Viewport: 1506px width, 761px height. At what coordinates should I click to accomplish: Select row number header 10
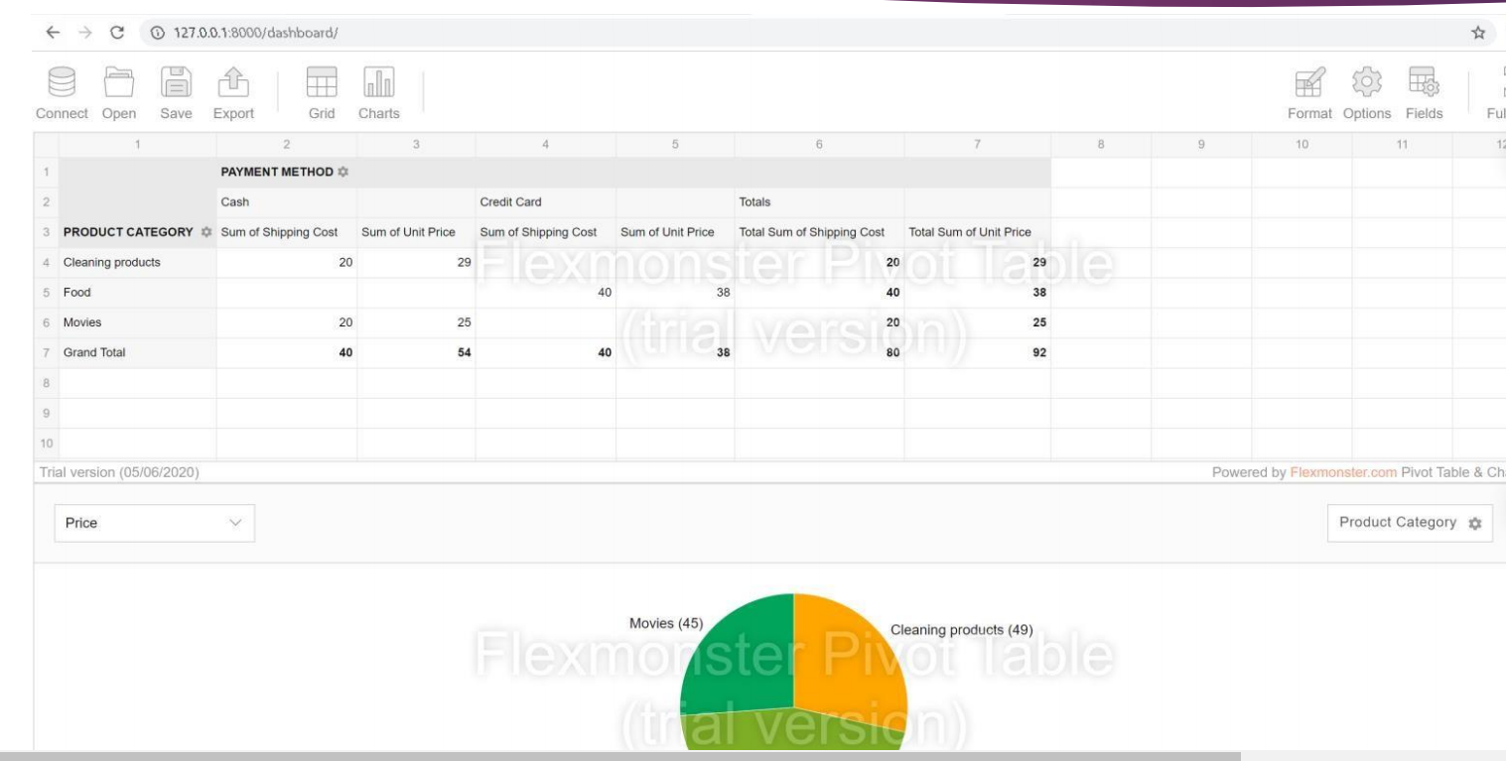point(46,444)
